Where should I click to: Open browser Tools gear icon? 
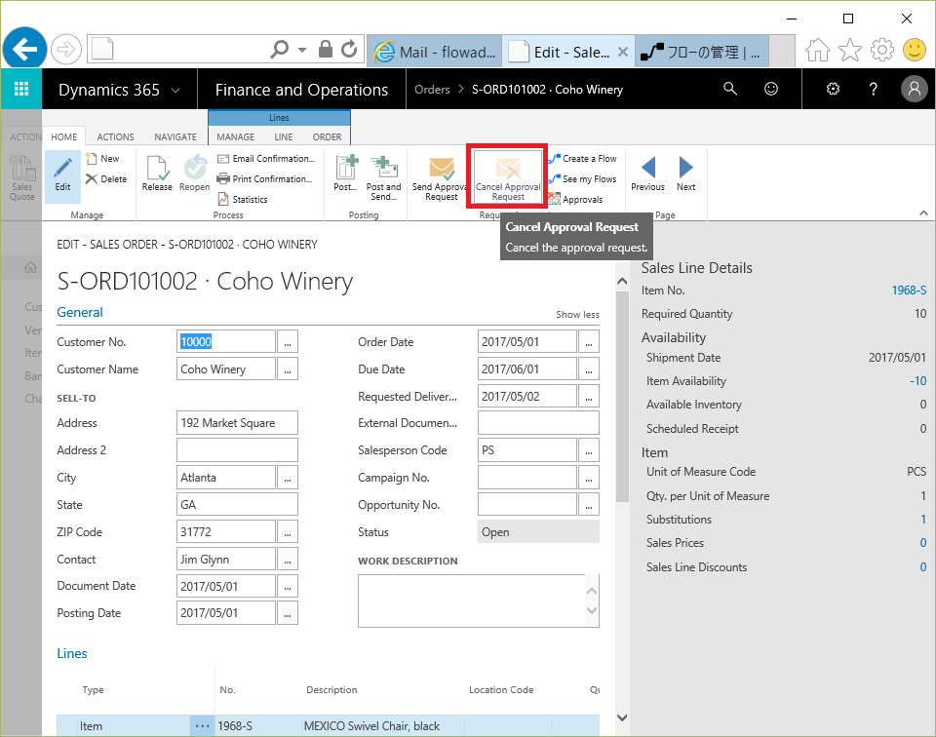click(x=881, y=50)
